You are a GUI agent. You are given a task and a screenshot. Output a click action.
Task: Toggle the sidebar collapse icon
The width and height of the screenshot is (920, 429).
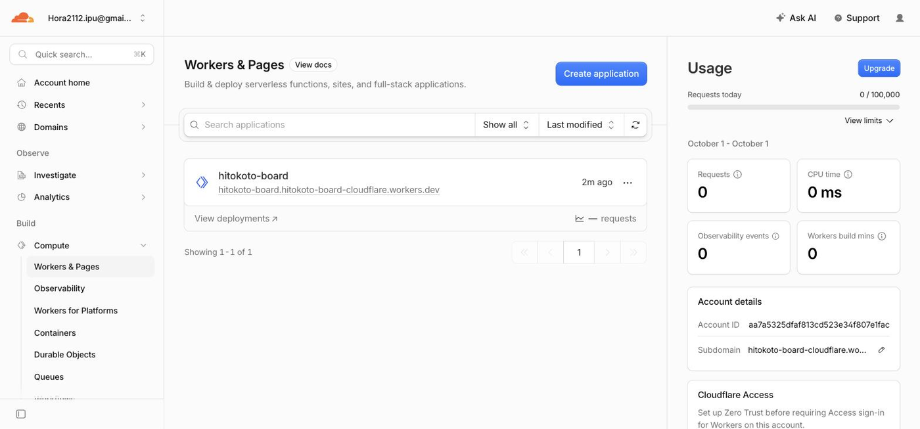point(21,414)
